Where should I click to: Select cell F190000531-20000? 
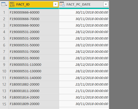click(x=34, y=32)
